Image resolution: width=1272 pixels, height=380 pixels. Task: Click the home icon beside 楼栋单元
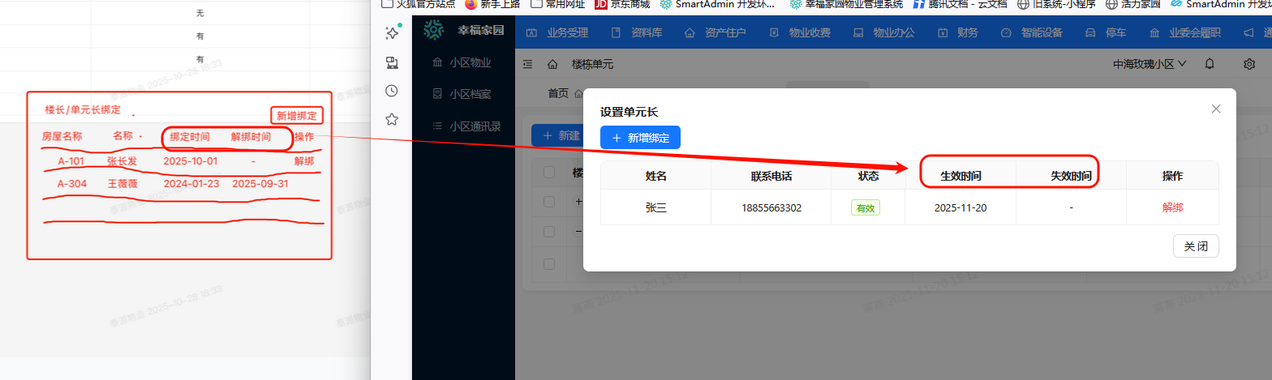(552, 64)
